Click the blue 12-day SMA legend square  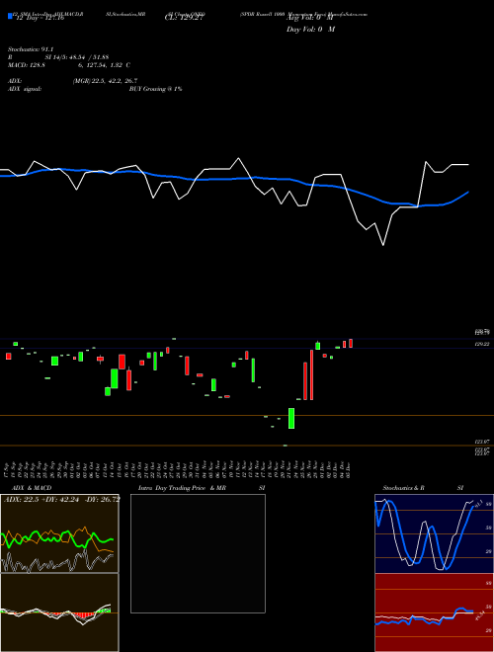tap(10, 16)
